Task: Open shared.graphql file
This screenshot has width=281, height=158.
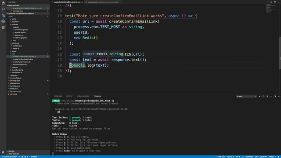Action: 17,70
